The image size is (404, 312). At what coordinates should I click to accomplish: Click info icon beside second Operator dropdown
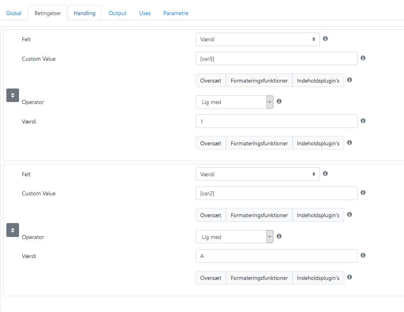(x=279, y=236)
